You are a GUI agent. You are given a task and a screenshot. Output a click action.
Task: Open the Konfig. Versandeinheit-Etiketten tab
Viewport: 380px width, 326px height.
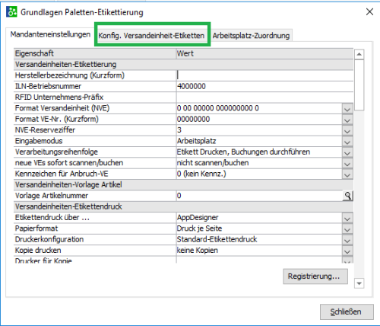tap(151, 36)
